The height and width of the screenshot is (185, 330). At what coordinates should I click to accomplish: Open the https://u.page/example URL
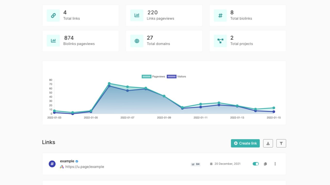tap(85, 167)
